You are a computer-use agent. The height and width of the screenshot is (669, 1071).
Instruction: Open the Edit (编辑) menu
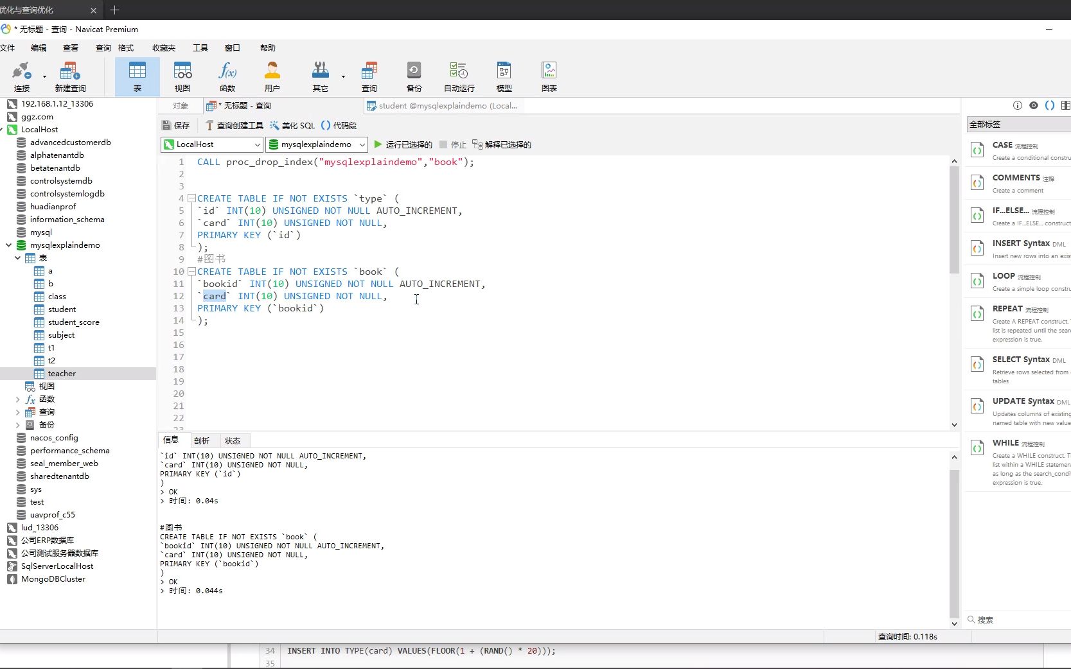[39, 48]
